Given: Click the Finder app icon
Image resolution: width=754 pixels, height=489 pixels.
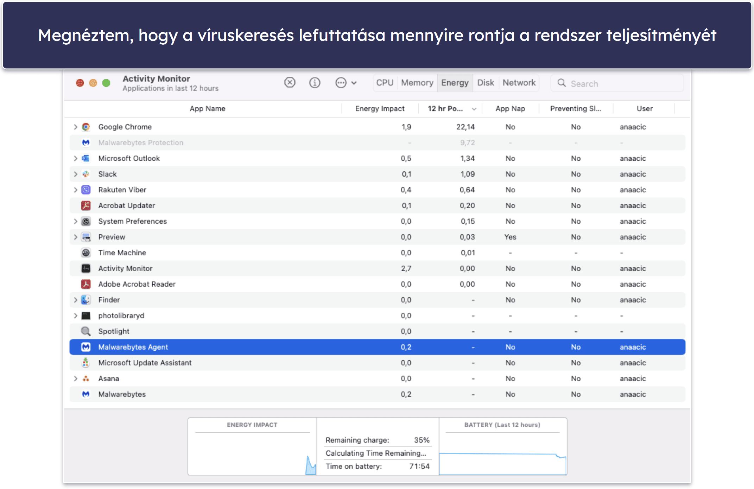Looking at the screenshot, I should (x=86, y=300).
